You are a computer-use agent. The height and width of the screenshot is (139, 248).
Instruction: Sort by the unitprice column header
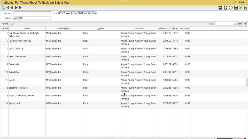click(184, 28)
